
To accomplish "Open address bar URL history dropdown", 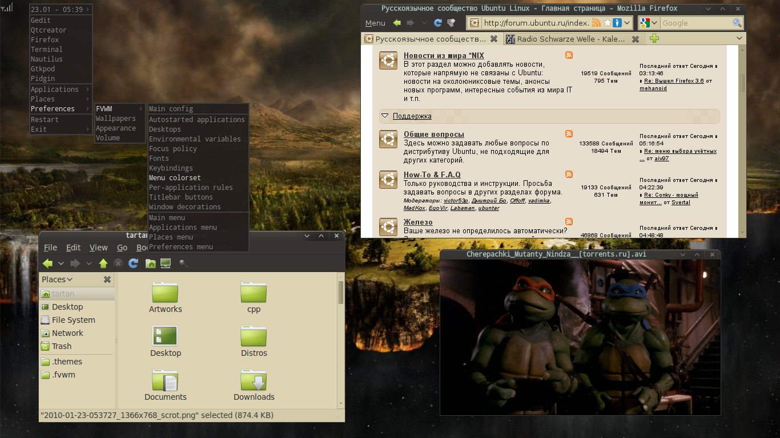I will tap(628, 23).
